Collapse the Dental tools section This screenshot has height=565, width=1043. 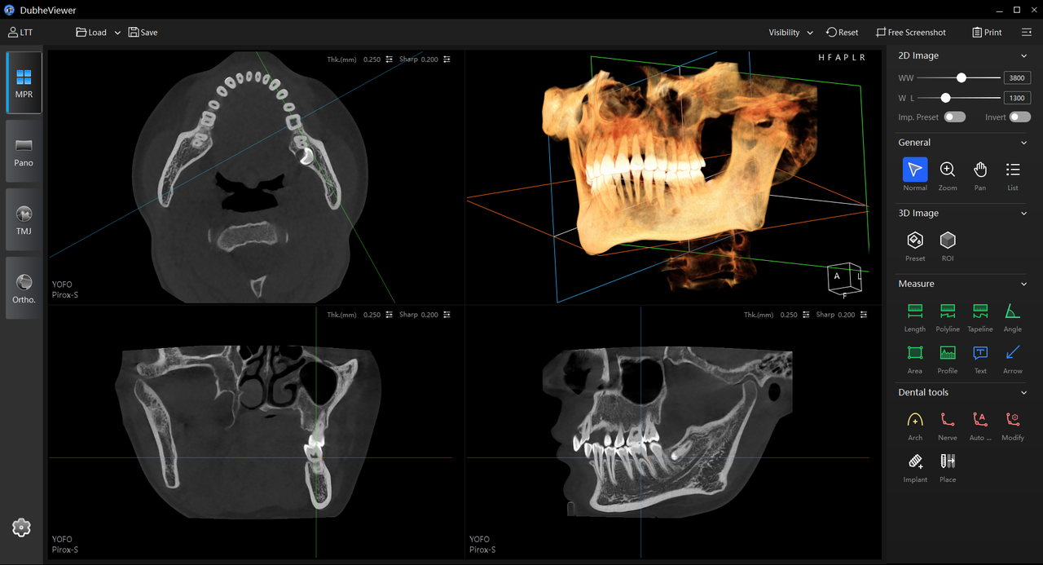click(x=1024, y=392)
